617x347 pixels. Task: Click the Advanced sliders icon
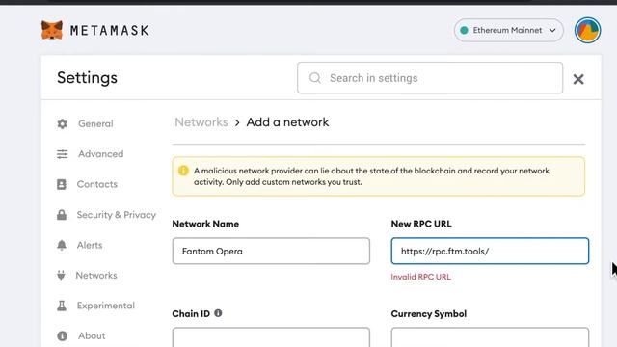tap(62, 154)
